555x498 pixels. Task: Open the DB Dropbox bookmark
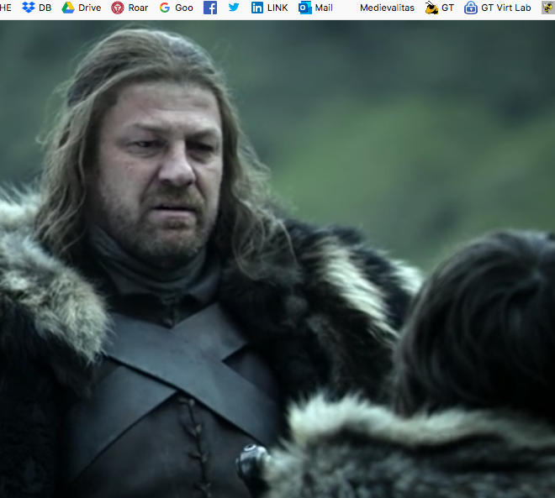tap(36, 8)
